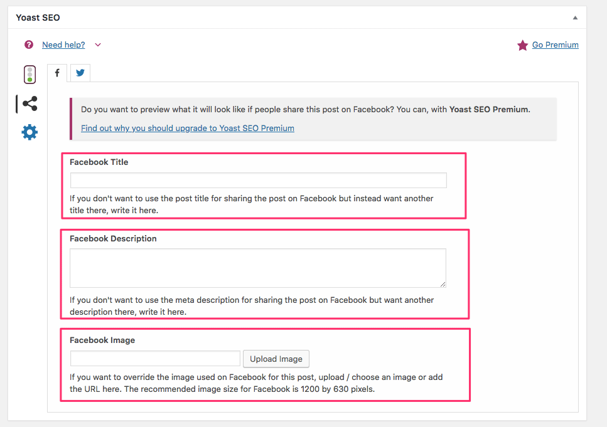Click the question mark help icon
Image resolution: width=607 pixels, height=427 pixels.
pyautogui.click(x=29, y=45)
